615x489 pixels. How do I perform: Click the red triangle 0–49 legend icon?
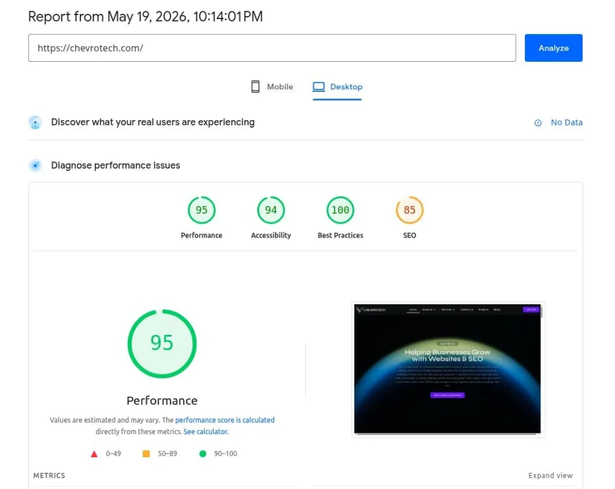click(x=94, y=454)
